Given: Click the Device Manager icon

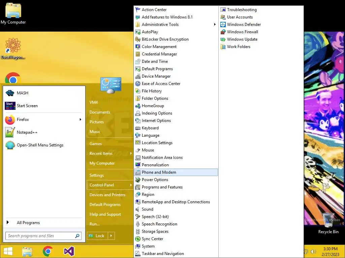Looking at the screenshot, I should pos(138,76).
